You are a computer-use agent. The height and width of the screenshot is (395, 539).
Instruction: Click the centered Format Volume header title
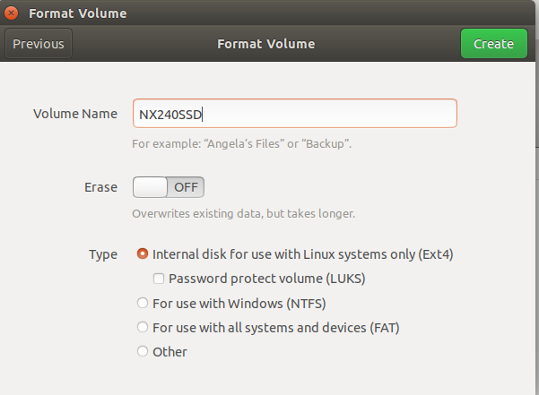[x=266, y=43]
